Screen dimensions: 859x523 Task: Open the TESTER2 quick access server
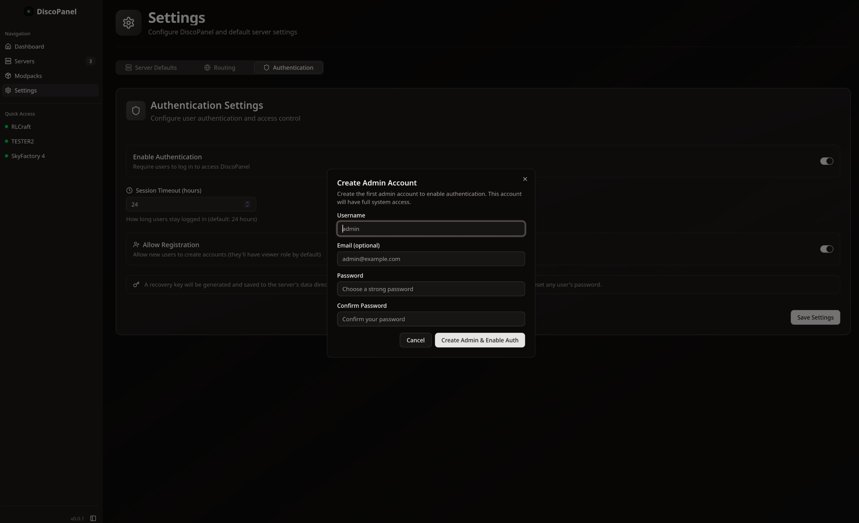(50, 141)
